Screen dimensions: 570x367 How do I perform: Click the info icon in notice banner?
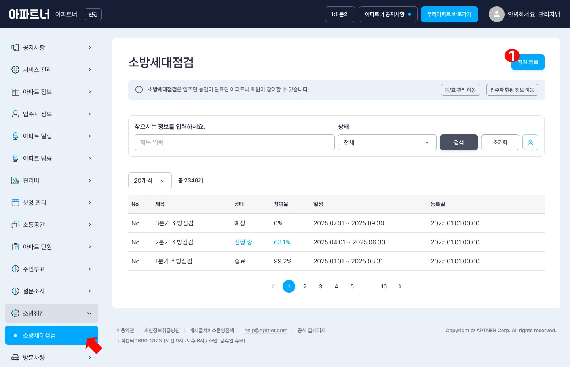click(x=139, y=89)
